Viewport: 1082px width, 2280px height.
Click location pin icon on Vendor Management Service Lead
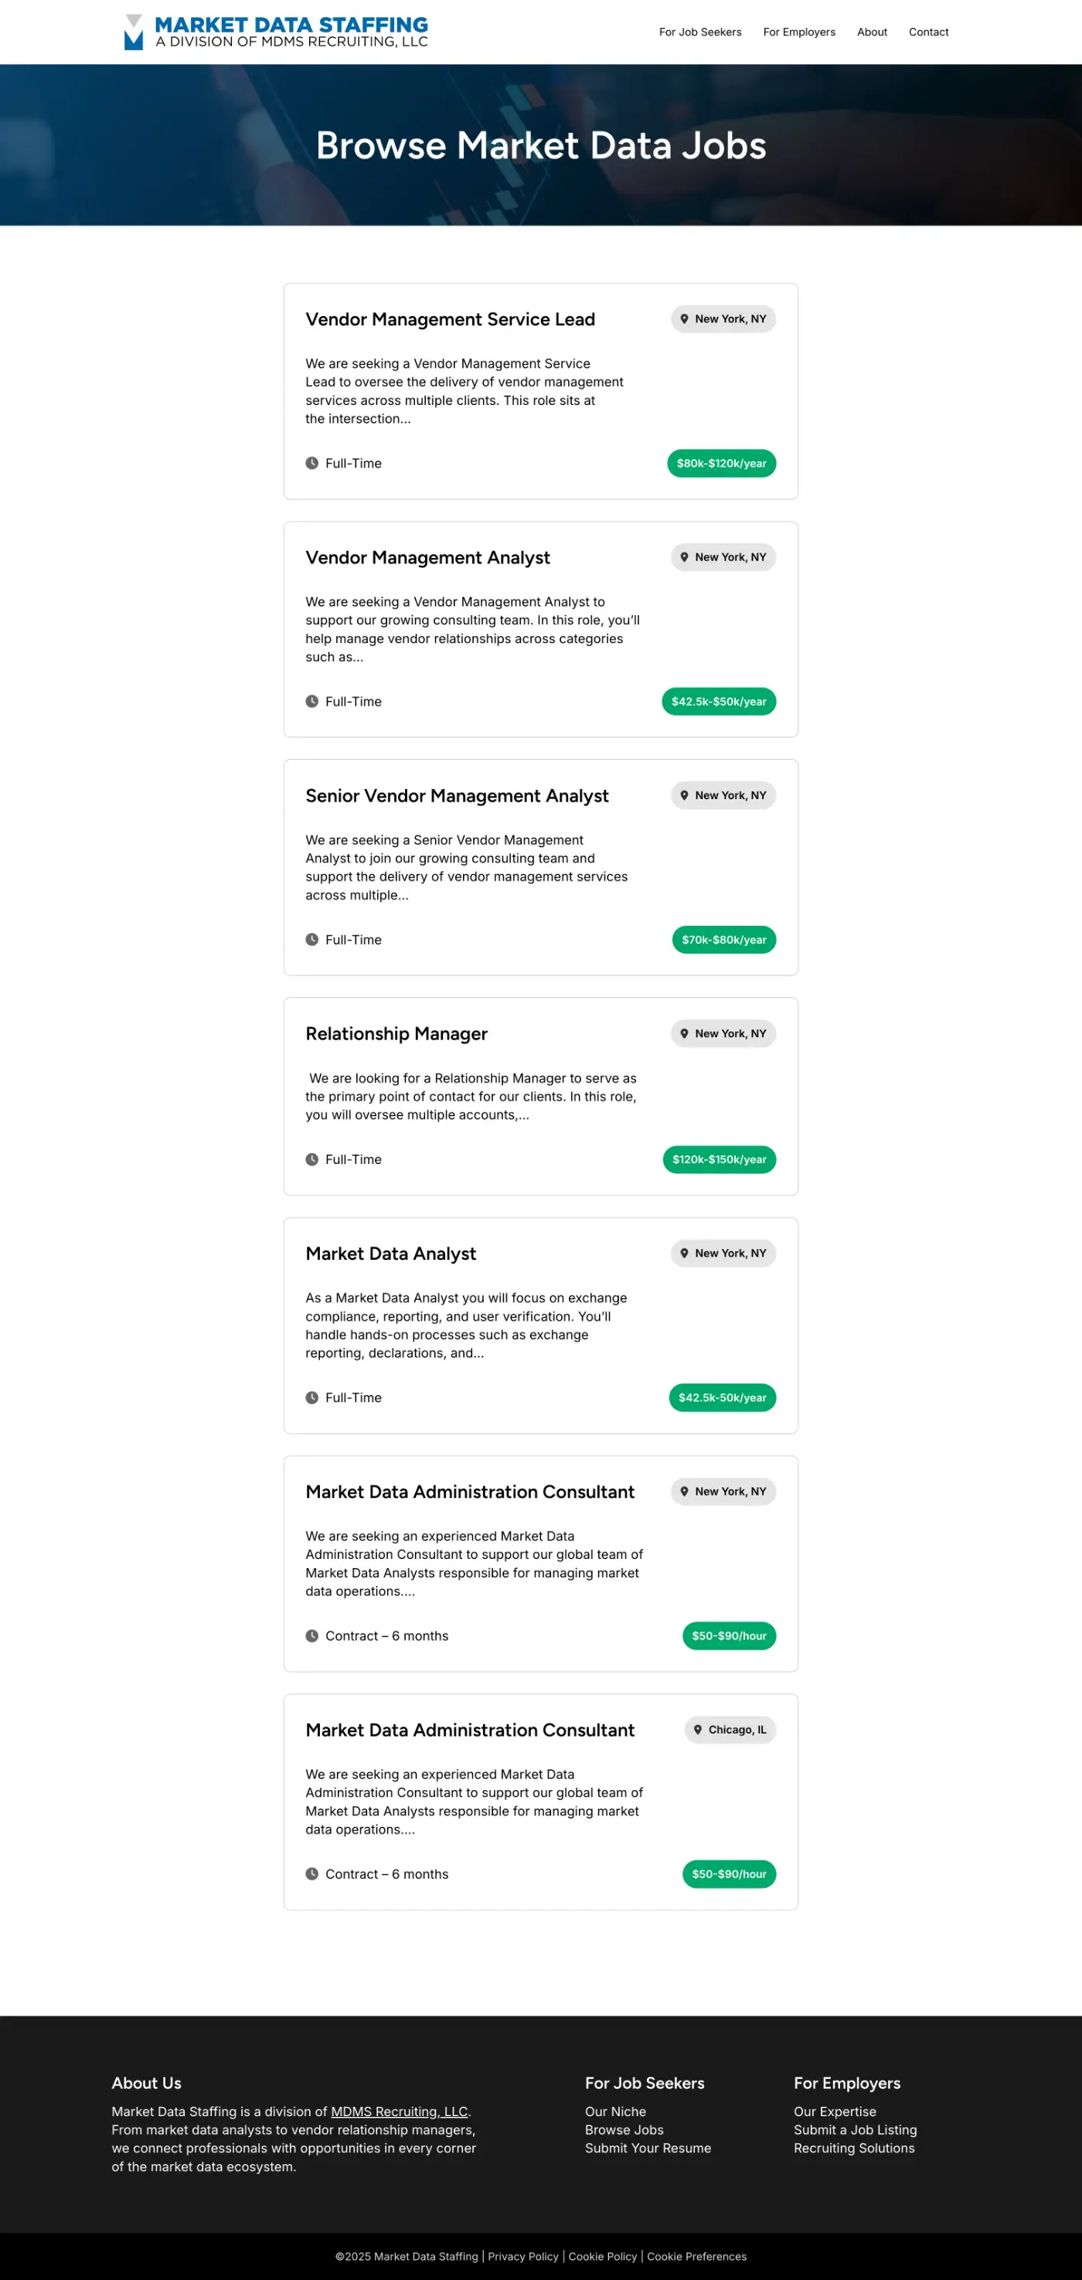684,319
